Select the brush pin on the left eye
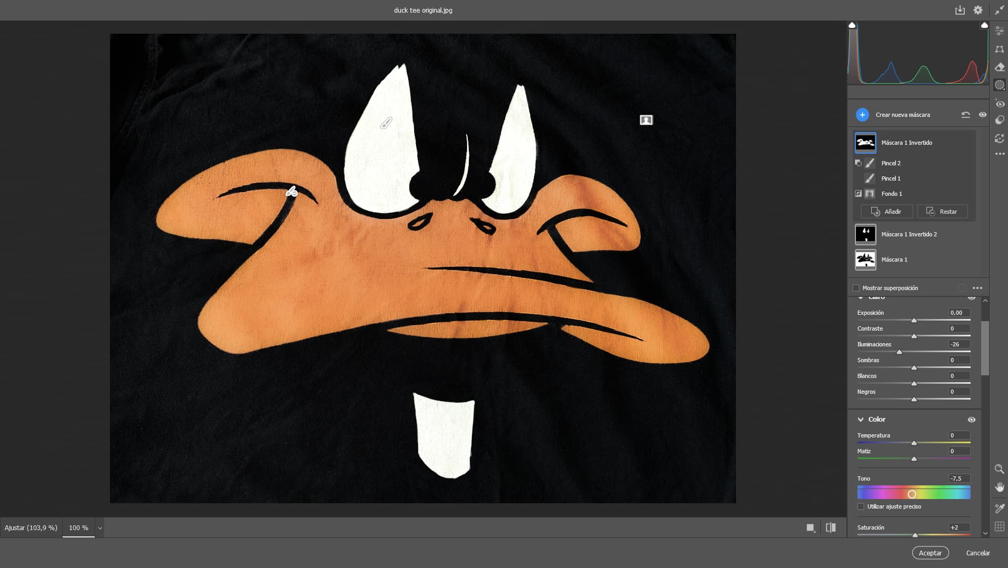The width and height of the screenshot is (1008, 568). pyautogui.click(x=386, y=123)
